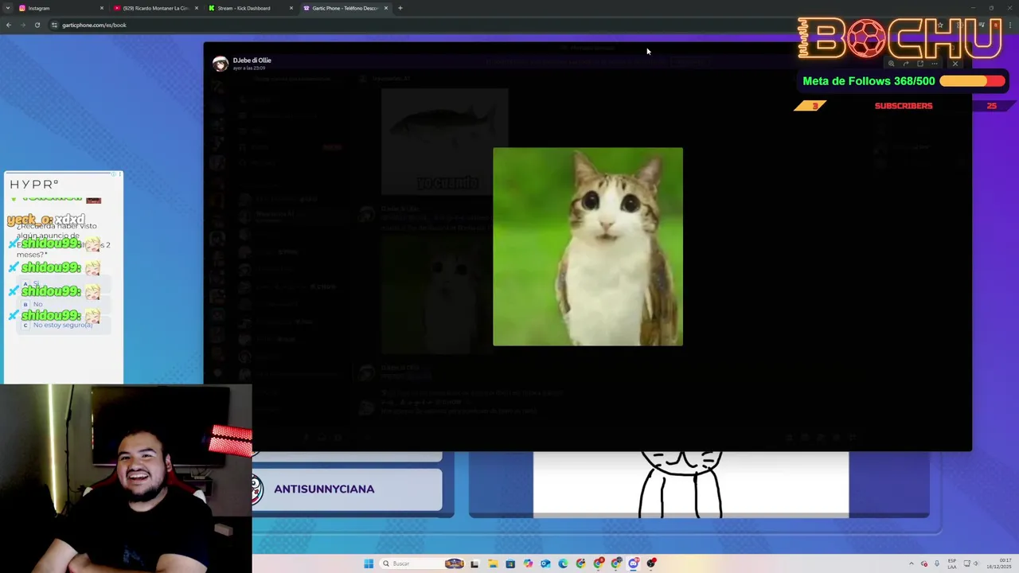Open Microsoft Edge from the taskbar

pyautogui.click(x=563, y=563)
